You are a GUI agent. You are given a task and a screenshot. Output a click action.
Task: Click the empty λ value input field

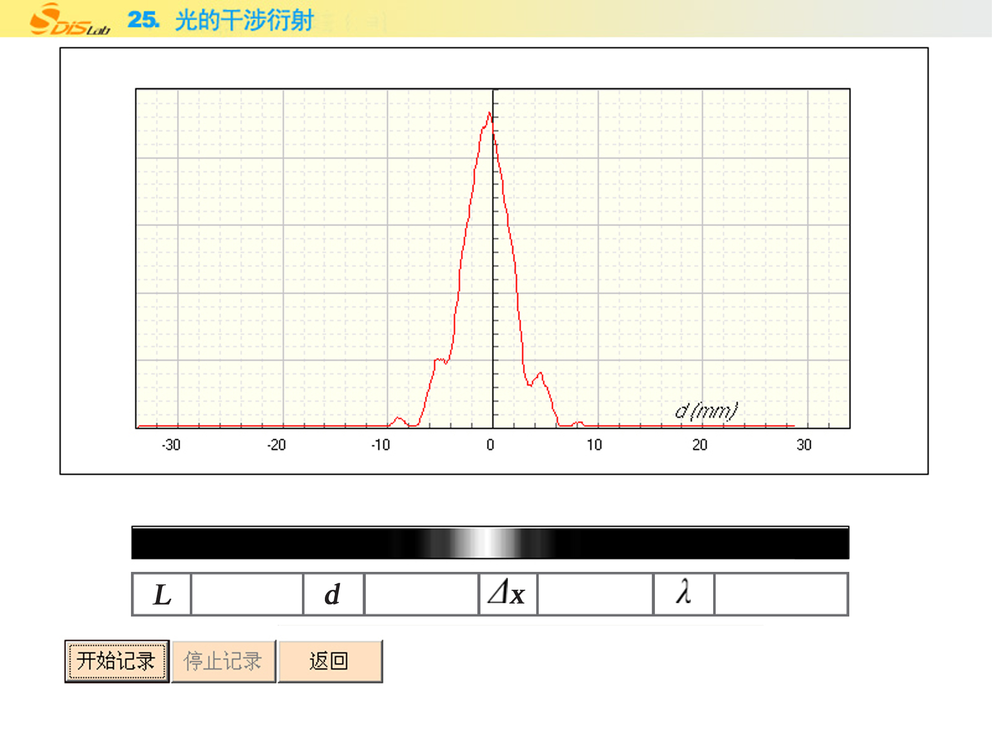(x=781, y=594)
